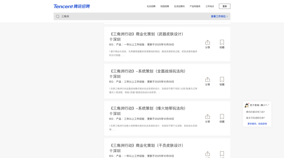This screenshot has width=284, height=158.
Task: Open the 社会招聘 menu
Action: [151, 6]
